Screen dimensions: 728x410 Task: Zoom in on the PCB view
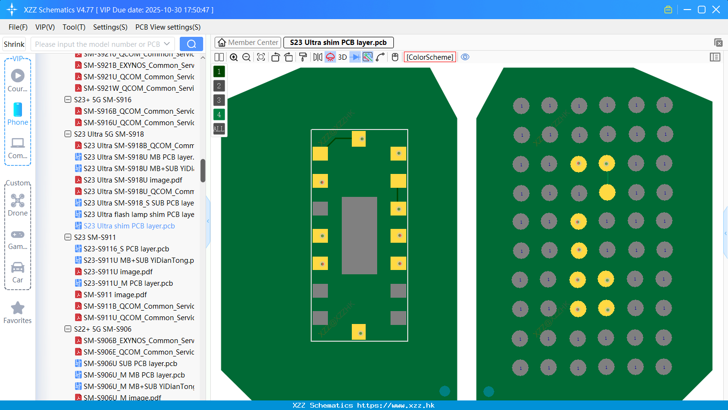[234, 57]
